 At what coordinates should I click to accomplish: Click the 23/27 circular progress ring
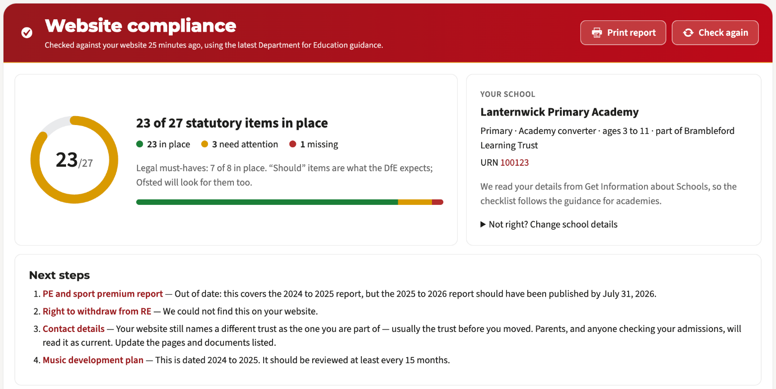(x=74, y=160)
